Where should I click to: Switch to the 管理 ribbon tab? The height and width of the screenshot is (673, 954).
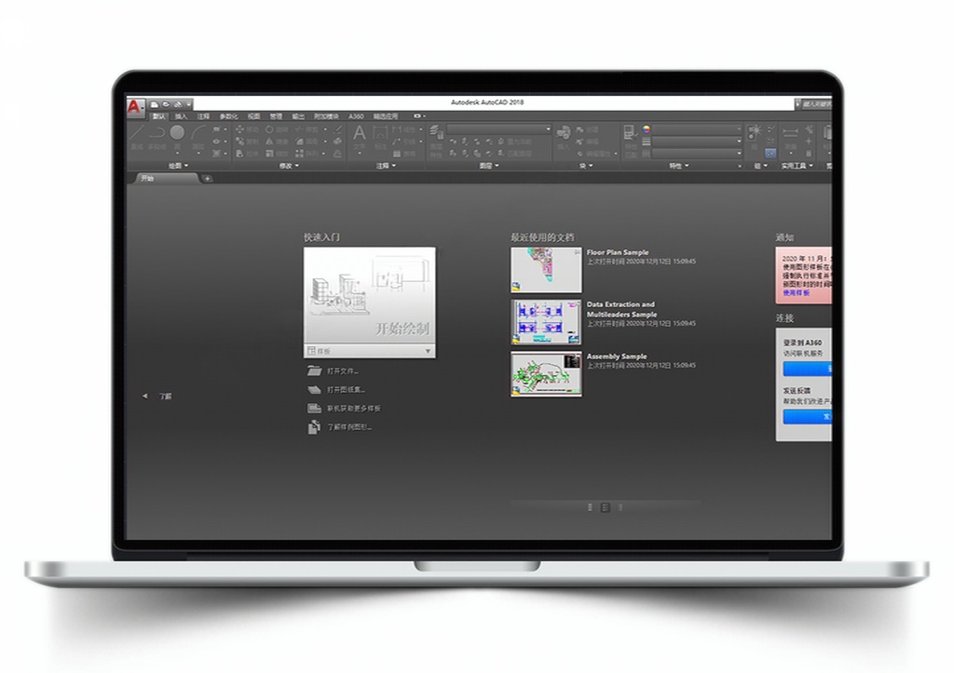coord(276,116)
